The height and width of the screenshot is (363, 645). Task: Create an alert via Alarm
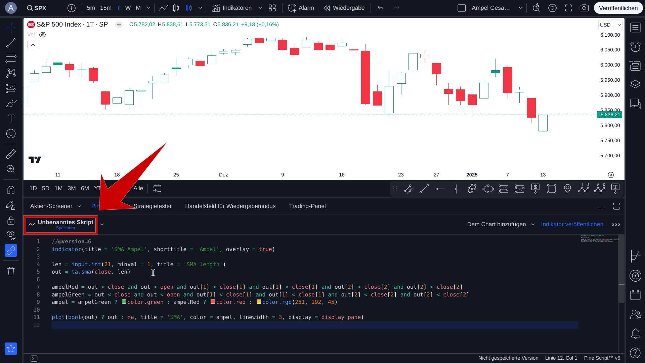pyautogui.click(x=301, y=8)
